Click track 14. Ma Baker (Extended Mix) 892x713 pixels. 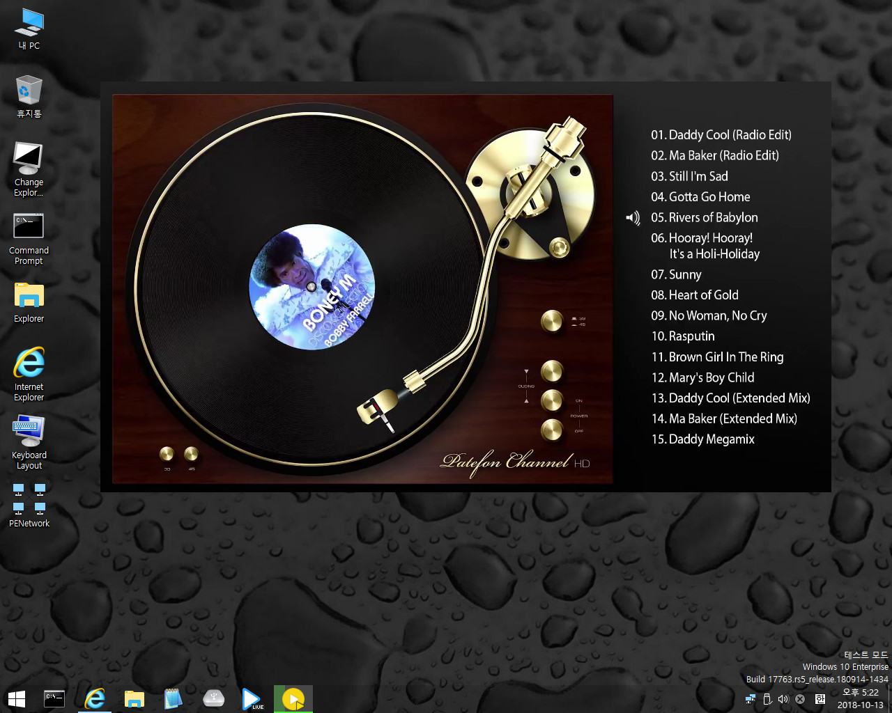pyautogui.click(x=724, y=418)
